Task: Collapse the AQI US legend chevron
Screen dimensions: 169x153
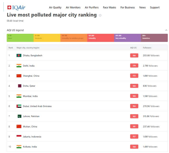Action: tap(166, 30)
